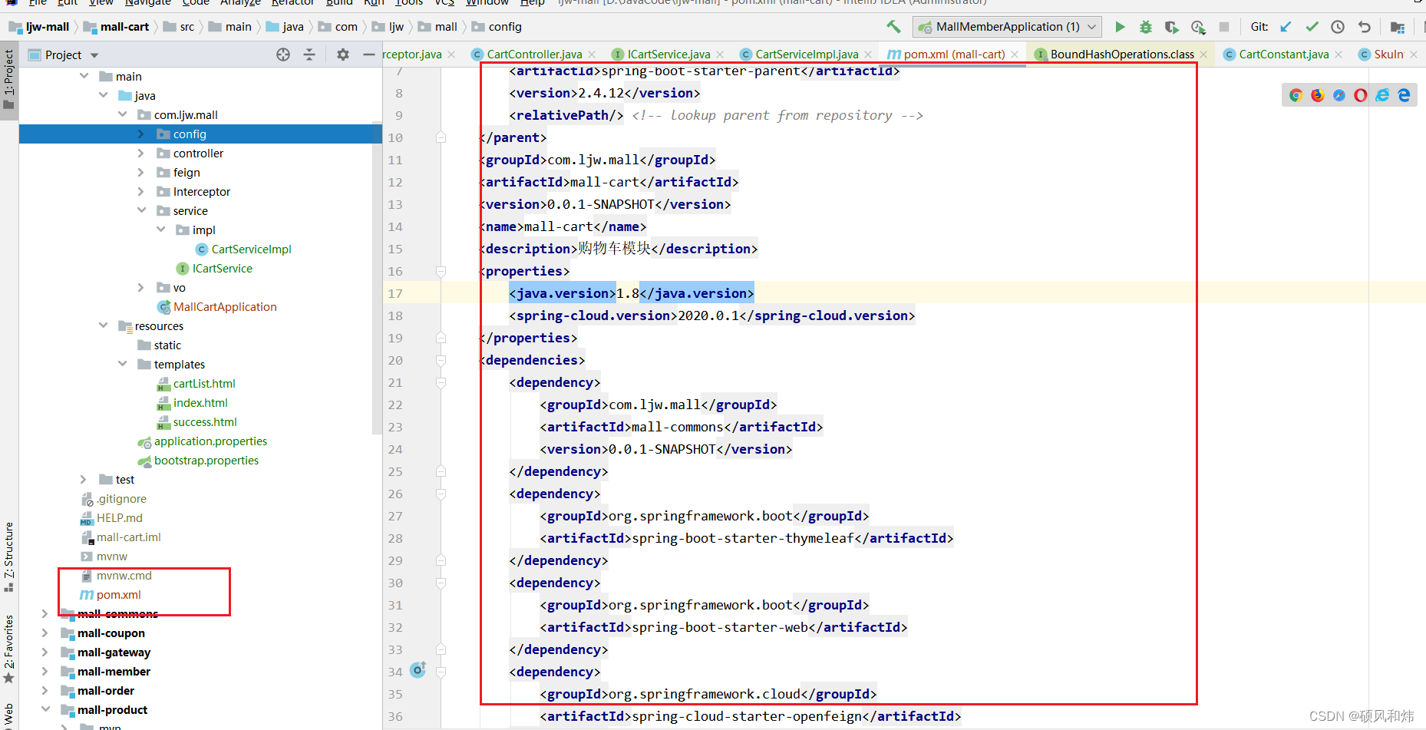The image size is (1426, 730).
Task: Expand the controller folder
Action: pos(140,154)
